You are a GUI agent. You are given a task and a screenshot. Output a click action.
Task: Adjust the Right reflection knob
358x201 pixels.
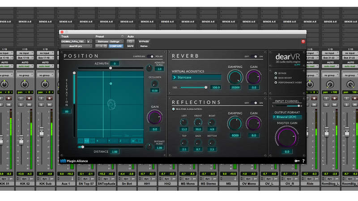212,122
